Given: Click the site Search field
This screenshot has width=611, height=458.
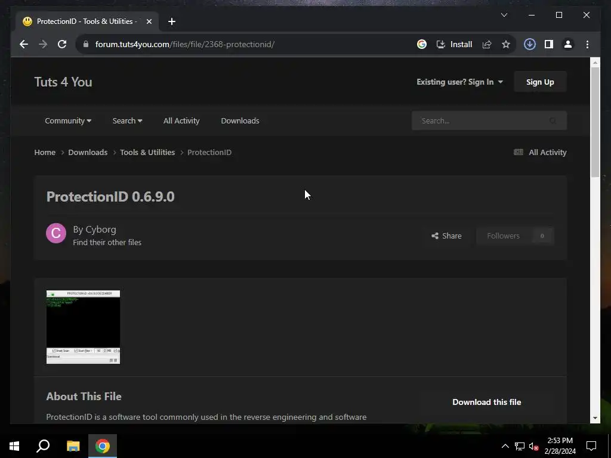Looking at the screenshot, I should pyautogui.click(x=483, y=120).
